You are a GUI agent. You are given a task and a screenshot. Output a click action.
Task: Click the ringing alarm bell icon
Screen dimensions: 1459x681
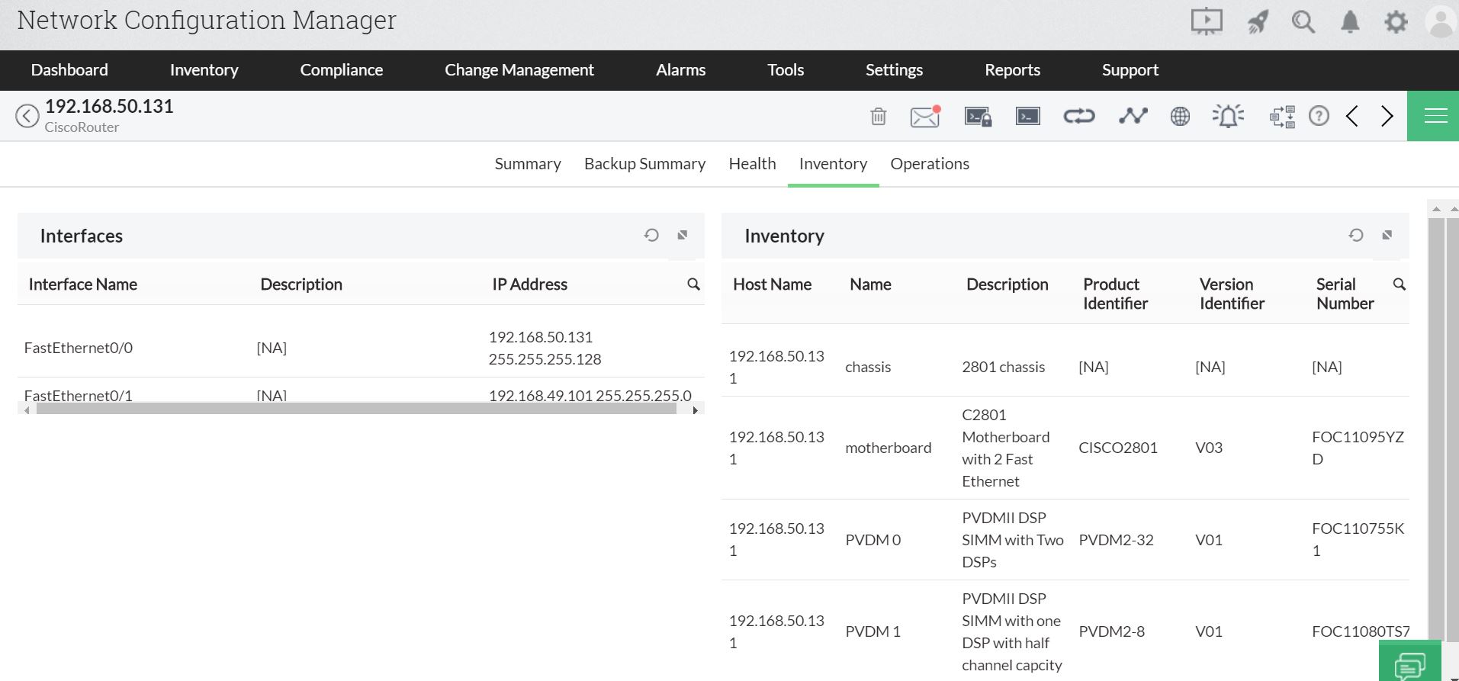tap(1228, 116)
